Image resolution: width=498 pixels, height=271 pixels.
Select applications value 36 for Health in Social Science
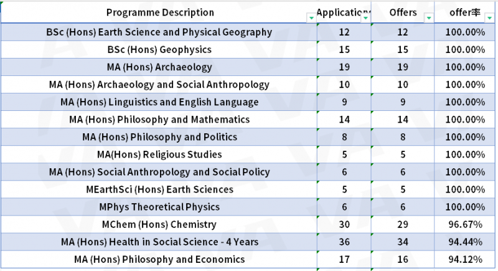tap(344, 242)
